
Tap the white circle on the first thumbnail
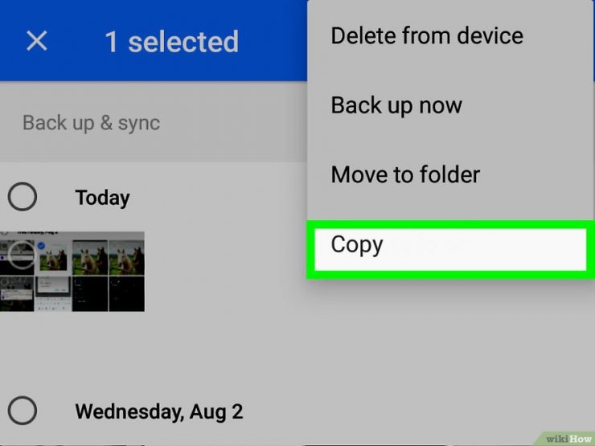pyautogui.click(x=22, y=256)
